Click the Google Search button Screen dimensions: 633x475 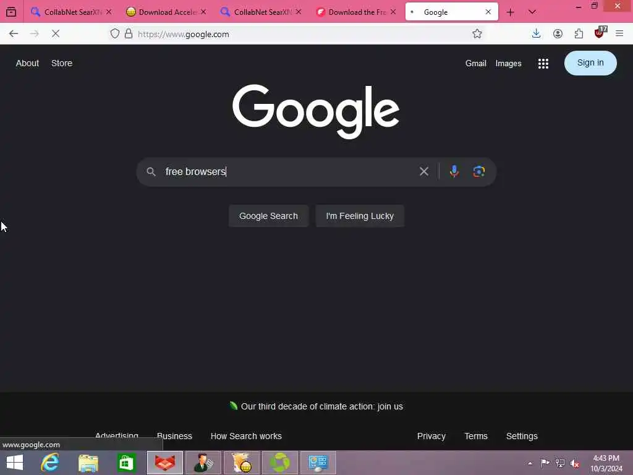click(x=268, y=216)
